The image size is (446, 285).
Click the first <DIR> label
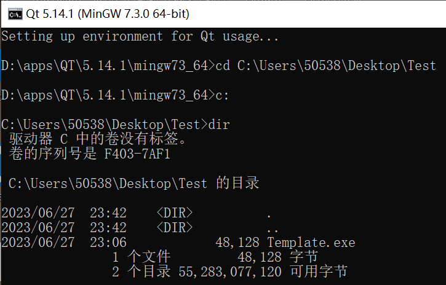pos(175,213)
